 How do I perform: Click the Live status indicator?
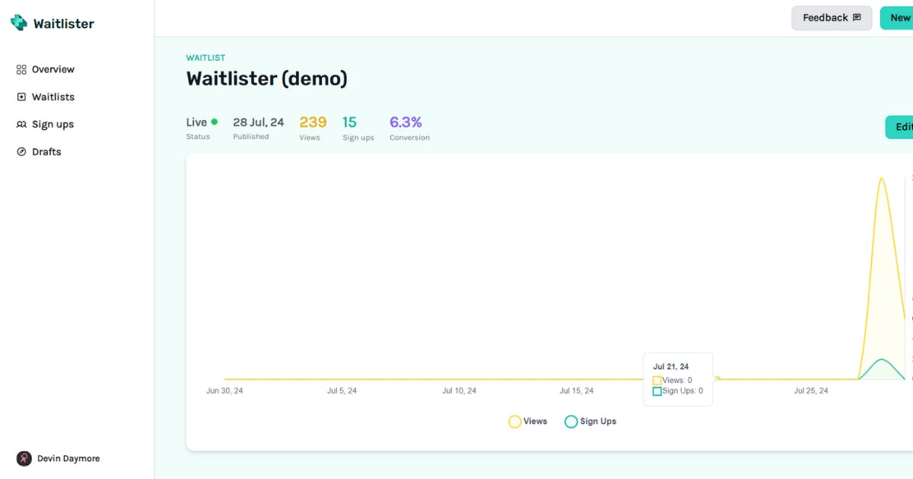tap(202, 127)
